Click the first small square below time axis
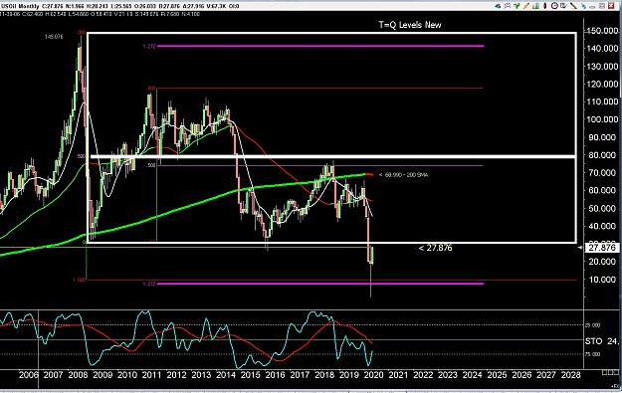Viewport: 622px width, 393px height. (605, 372)
